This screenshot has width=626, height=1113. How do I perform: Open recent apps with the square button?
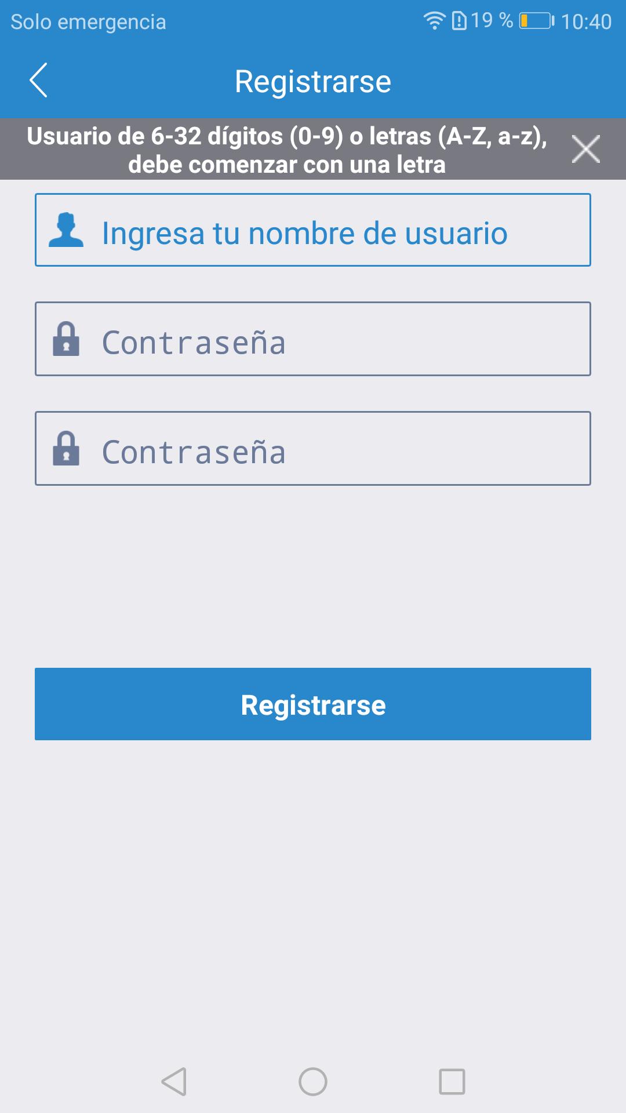coord(452,1082)
